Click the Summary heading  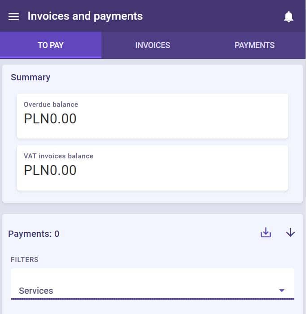pos(31,77)
